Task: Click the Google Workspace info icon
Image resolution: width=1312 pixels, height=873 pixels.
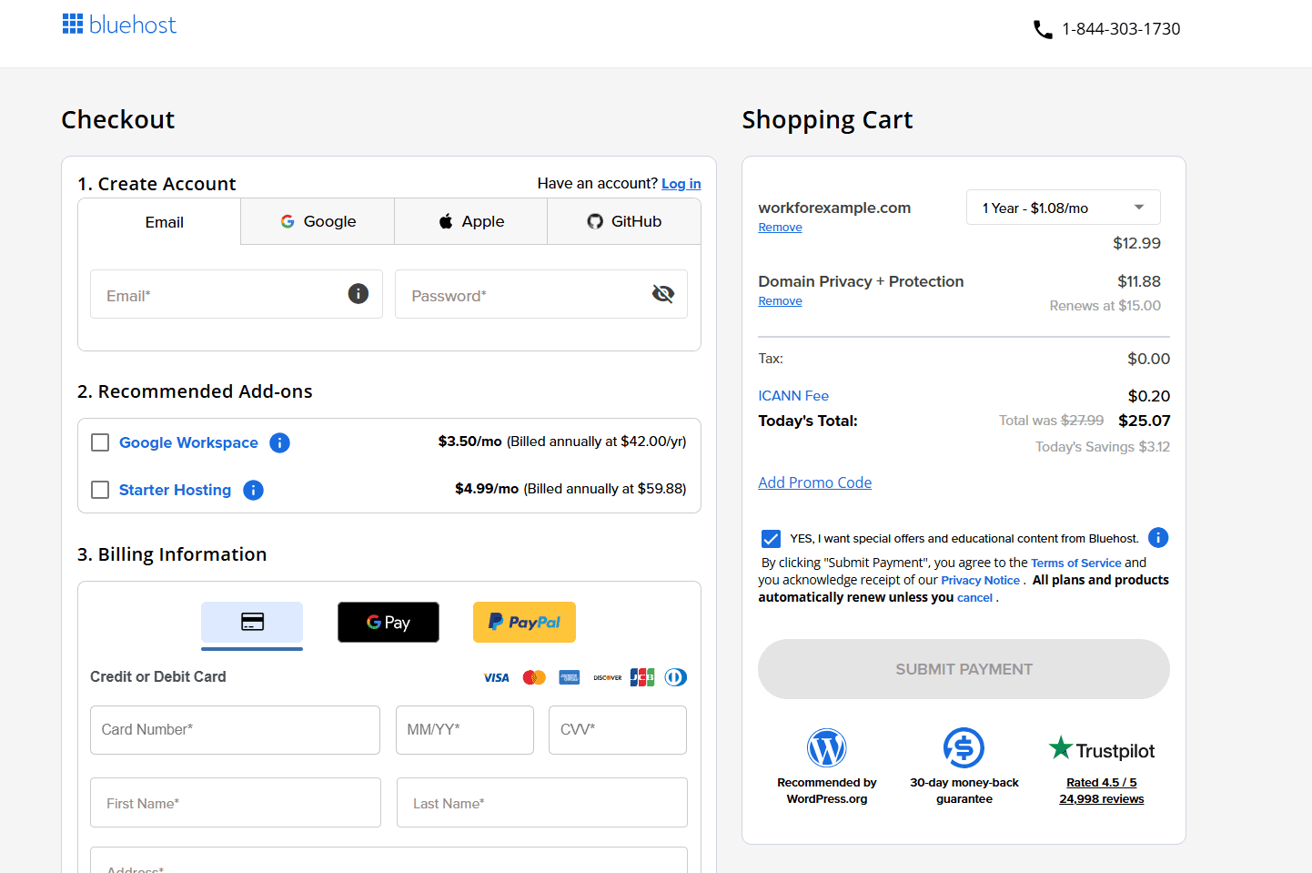Action: click(280, 442)
